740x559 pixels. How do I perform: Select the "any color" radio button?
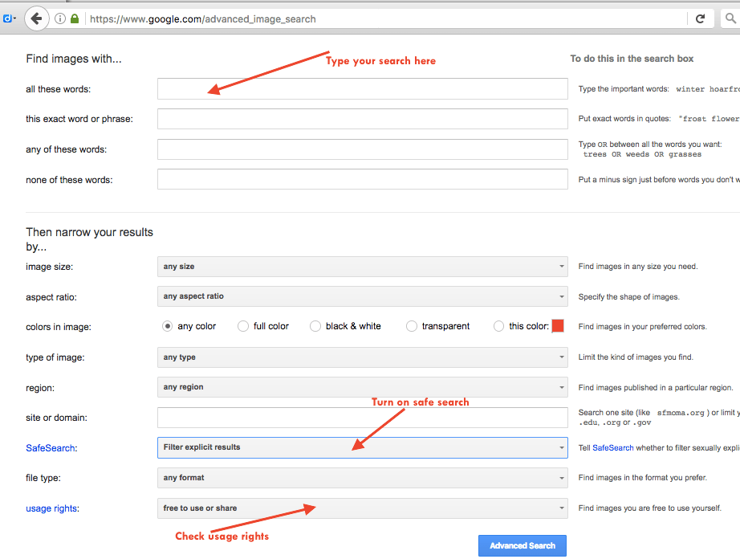[x=168, y=326]
